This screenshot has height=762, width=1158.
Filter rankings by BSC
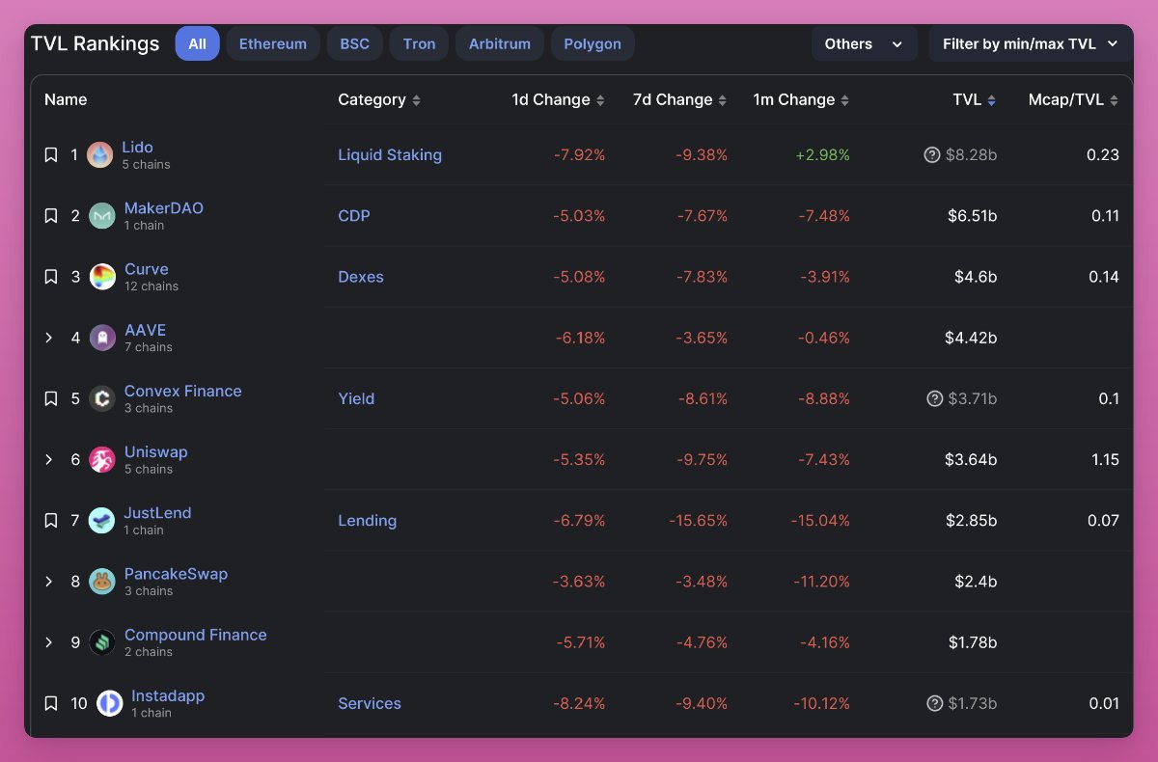tap(354, 43)
